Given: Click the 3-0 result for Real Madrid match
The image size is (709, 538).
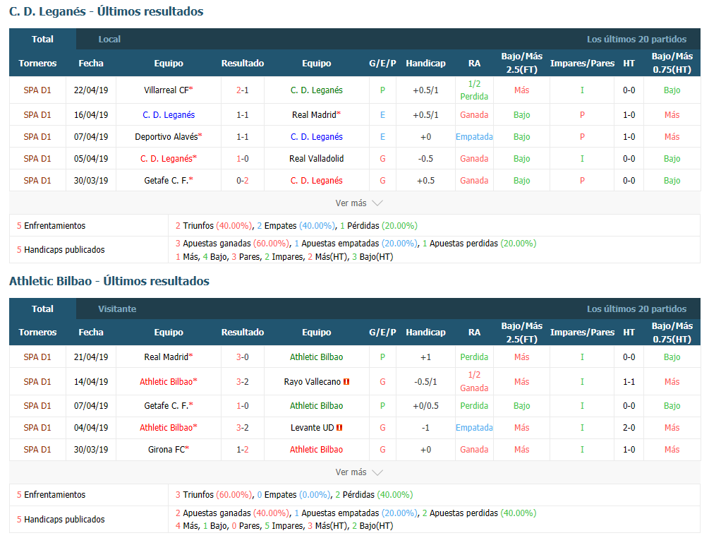Looking at the screenshot, I should pos(243,357).
